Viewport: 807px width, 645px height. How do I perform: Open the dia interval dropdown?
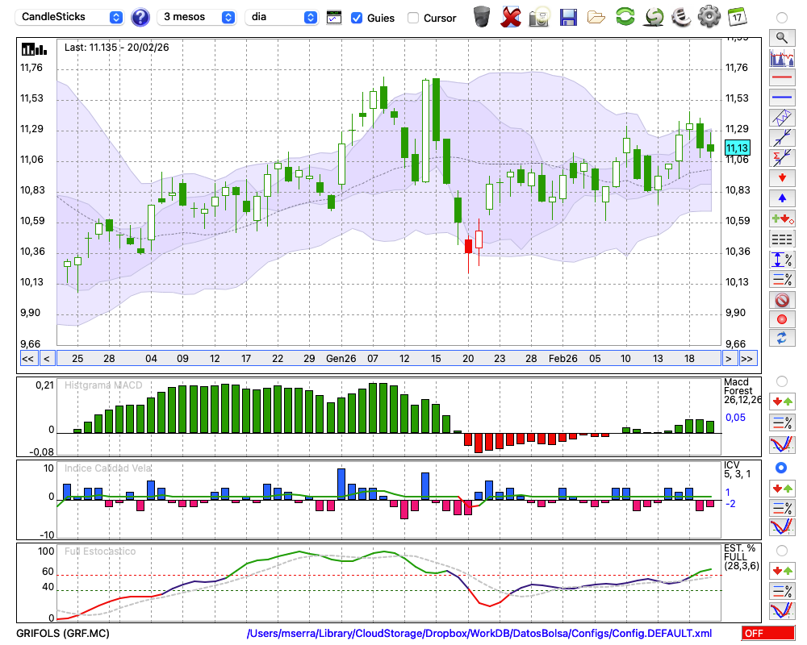pyautogui.click(x=282, y=17)
